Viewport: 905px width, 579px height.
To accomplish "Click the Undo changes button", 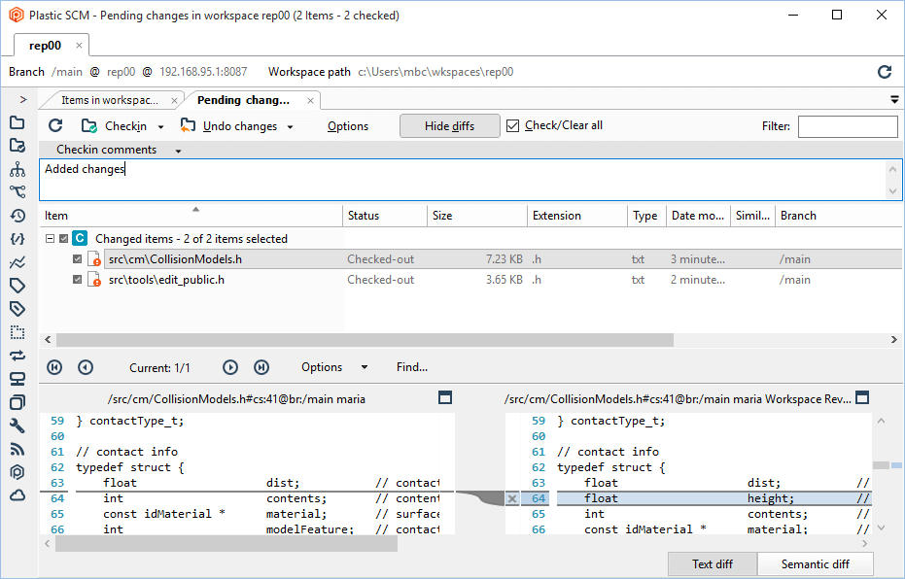I will click(x=228, y=126).
